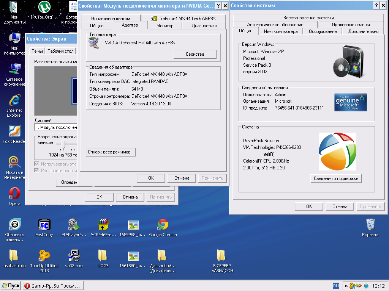Open Управление цветом tab
Image resolution: width=389 pixels, height=291 pixels.
[x=111, y=18]
